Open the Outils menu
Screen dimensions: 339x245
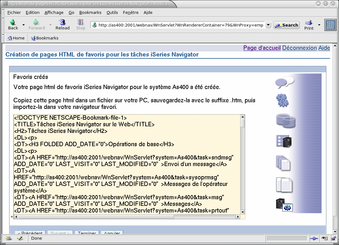pos(112,13)
